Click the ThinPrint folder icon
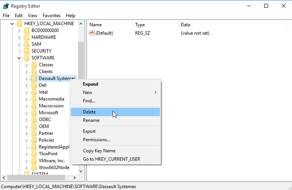This screenshot has width=292, height=190. pyautogui.click(x=34, y=154)
